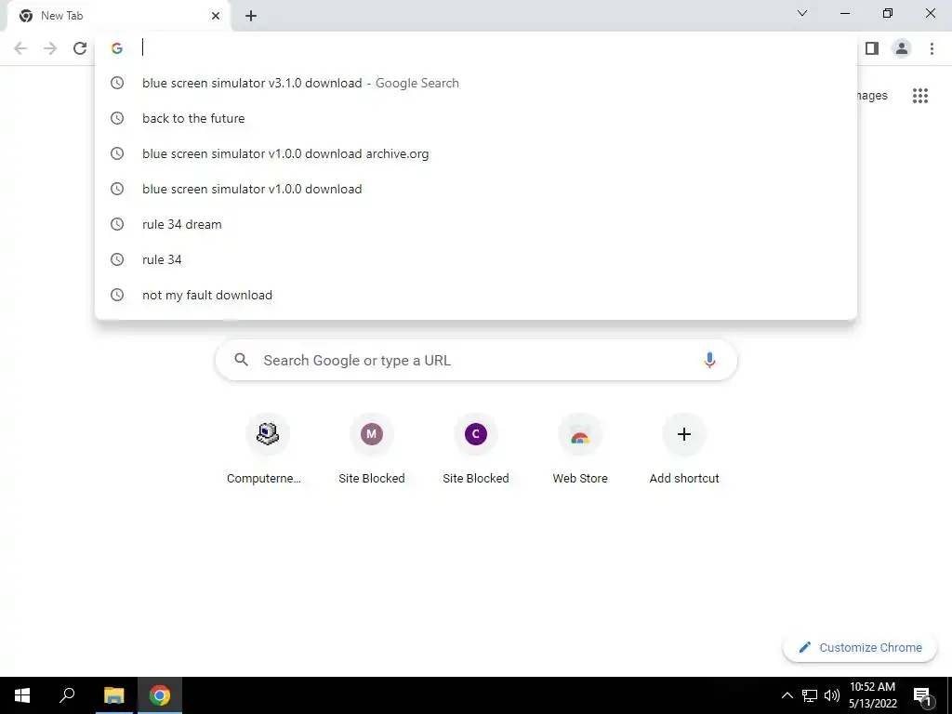Screen dimensions: 952x714
Task: Click Chrome icon in taskbar
Action: [x=160, y=695]
